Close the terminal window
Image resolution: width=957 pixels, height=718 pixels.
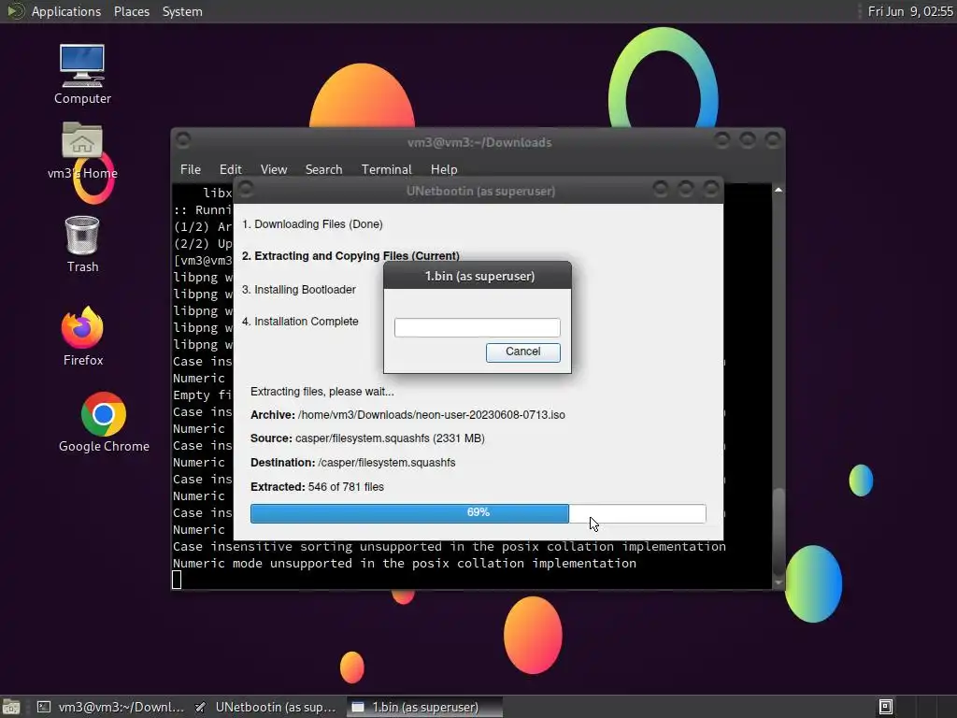pos(773,140)
